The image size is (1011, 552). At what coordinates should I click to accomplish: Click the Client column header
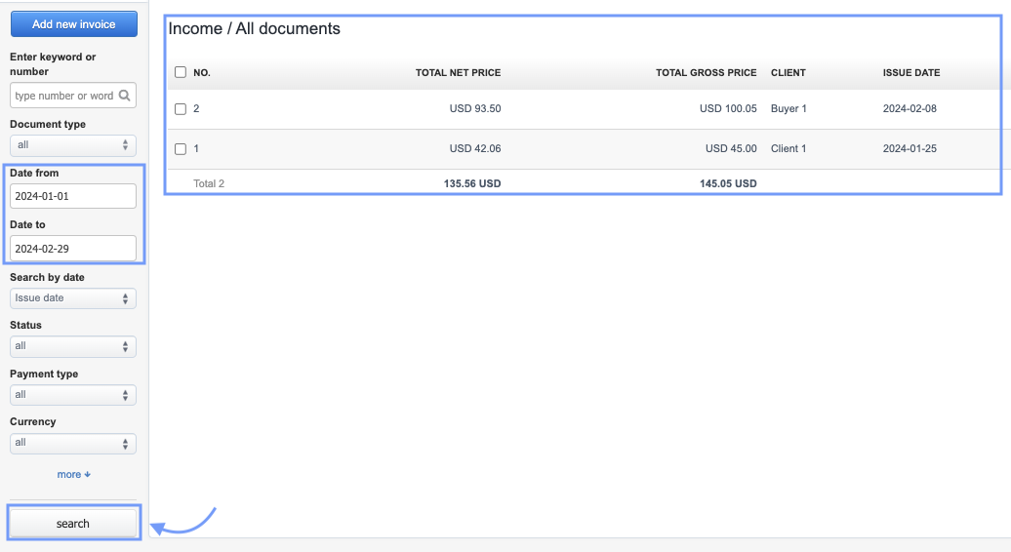[789, 73]
